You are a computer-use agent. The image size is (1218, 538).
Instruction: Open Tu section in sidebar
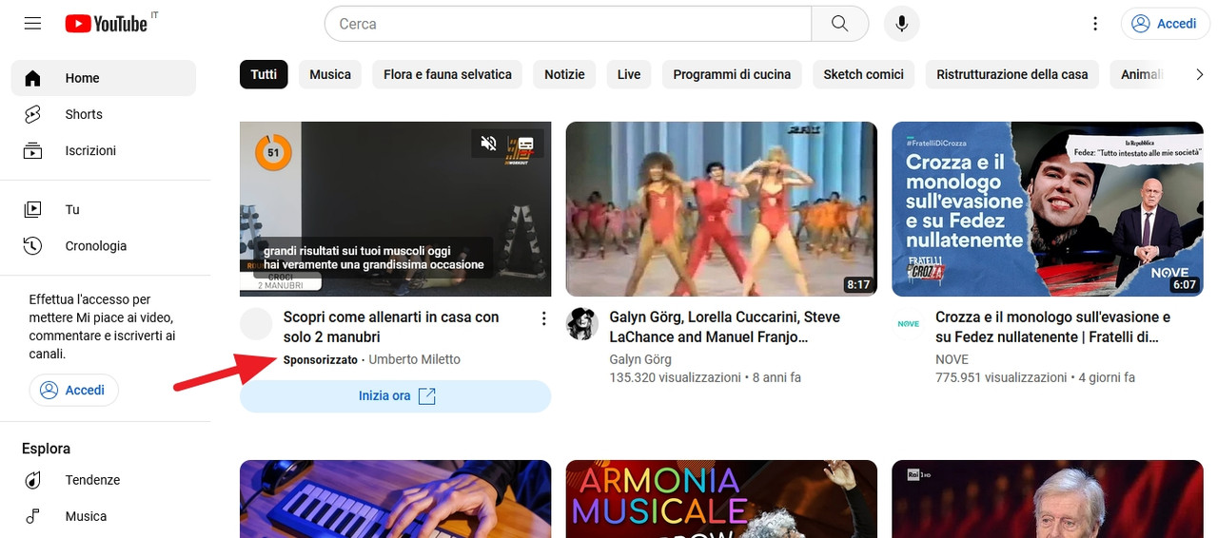pos(104,209)
